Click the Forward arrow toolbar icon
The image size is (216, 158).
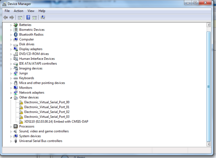point(12,17)
